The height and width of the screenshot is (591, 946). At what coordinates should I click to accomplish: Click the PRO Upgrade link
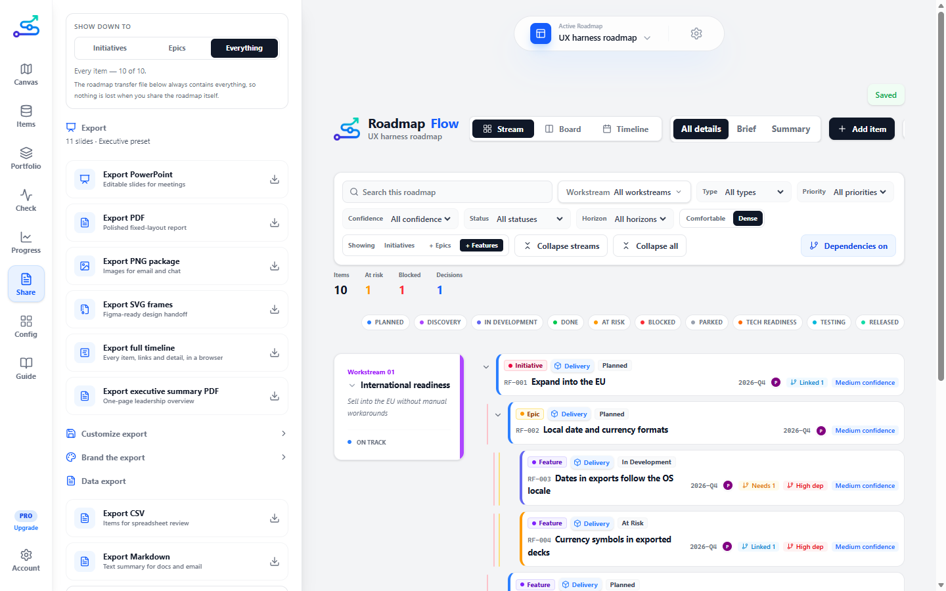click(26, 521)
